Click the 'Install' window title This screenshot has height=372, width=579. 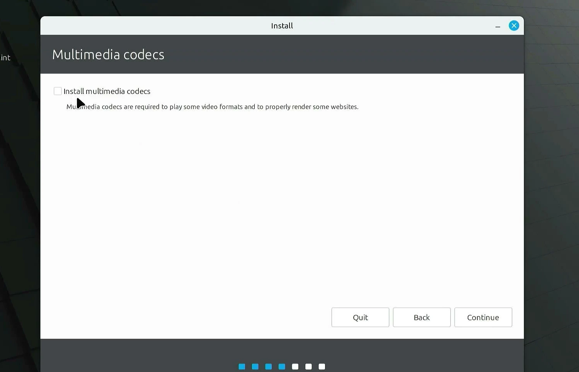tap(282, 26)
